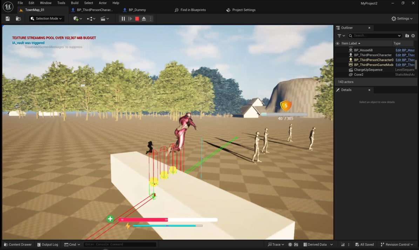The height and width of the screenshot is (250, 419).
Task: Open the Edit menu
Action: (x=31, y=3)
